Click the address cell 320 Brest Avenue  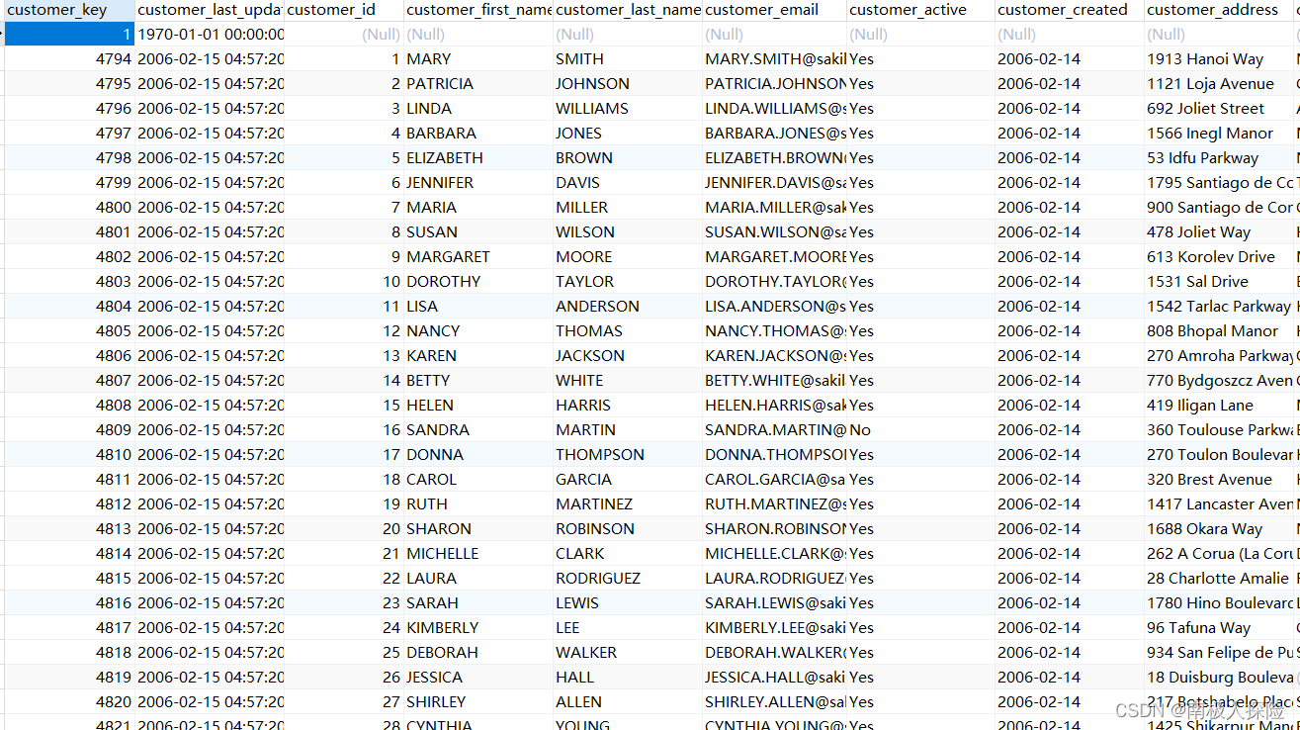(x=1219, y=479)
